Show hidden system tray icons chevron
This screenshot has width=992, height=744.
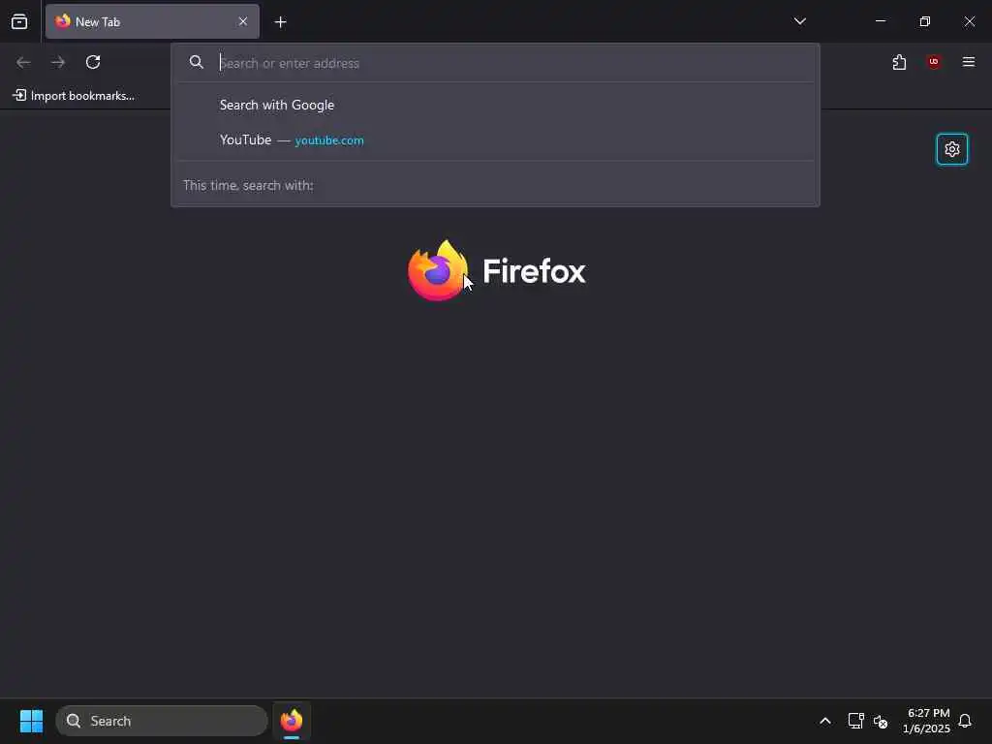pyautogui.click(x=825, y=721)
